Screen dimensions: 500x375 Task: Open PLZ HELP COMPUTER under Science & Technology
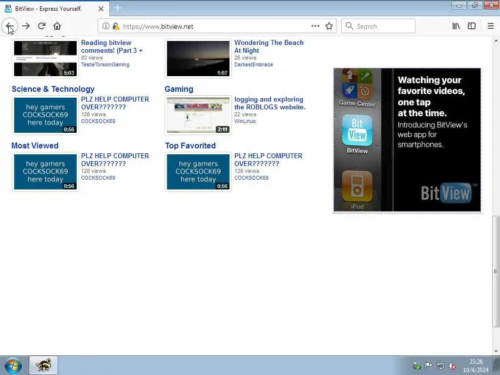tap(115, 103)
